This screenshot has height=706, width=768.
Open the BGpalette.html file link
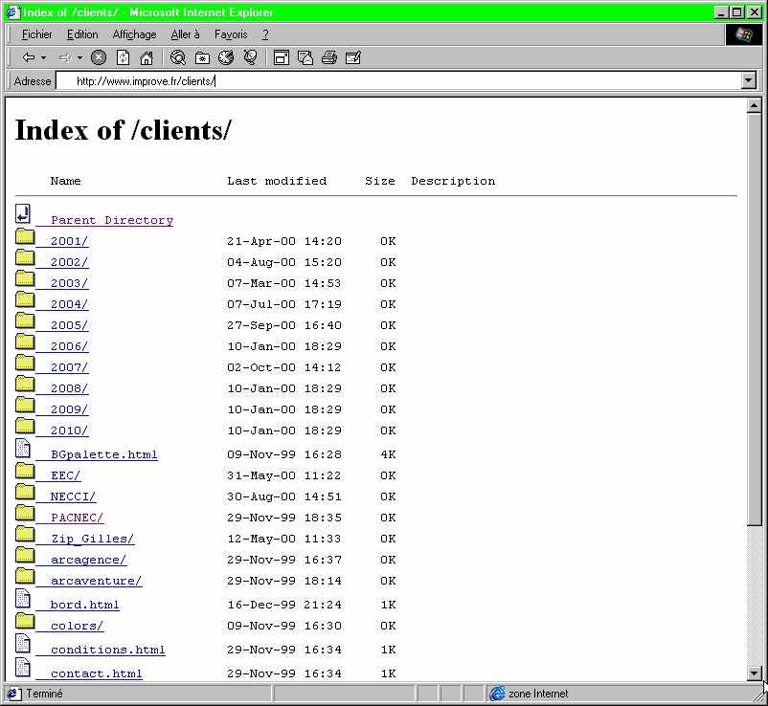point(103,454)
